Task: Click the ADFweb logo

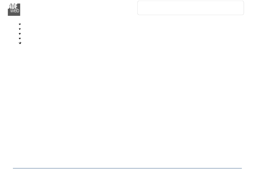Action: (14, 10)
